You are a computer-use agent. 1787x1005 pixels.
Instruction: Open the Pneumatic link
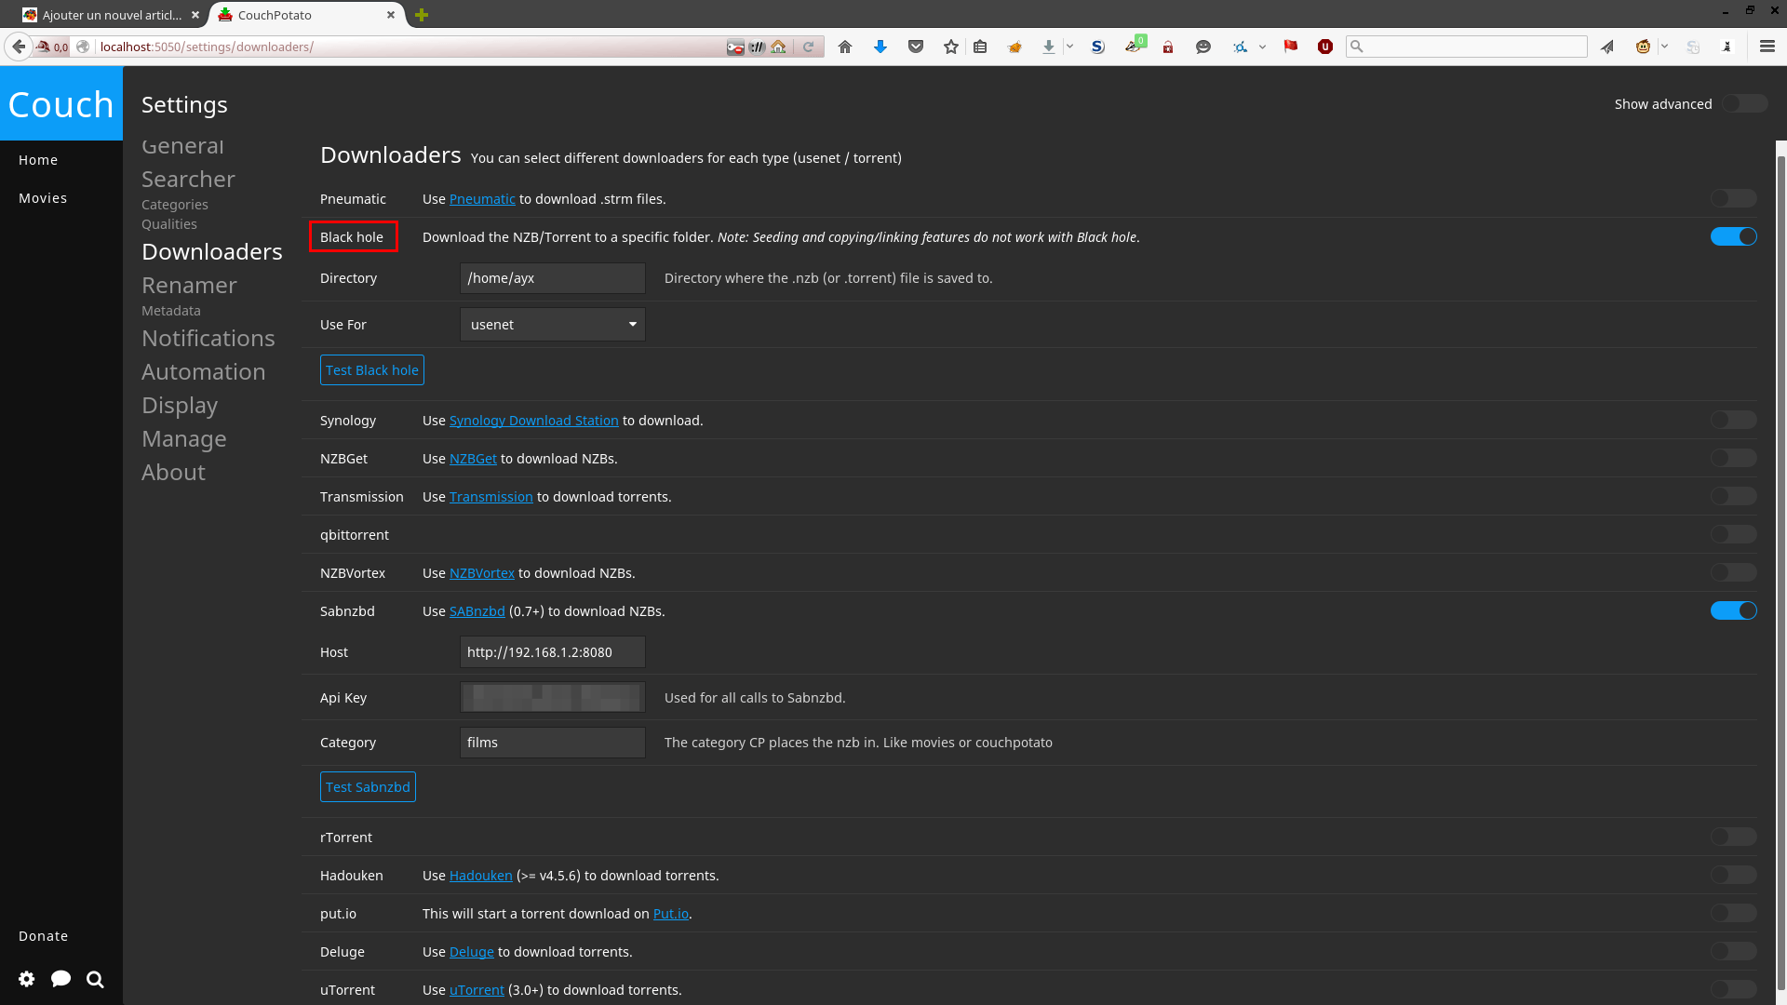482,199
